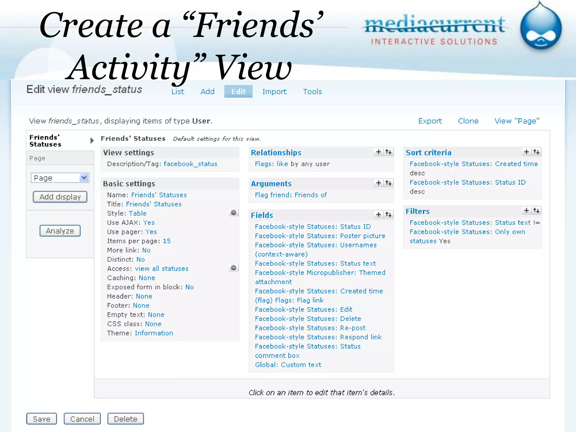Edit Only own statuses filter
Screen dimensions: 576x432
[467, 236]
